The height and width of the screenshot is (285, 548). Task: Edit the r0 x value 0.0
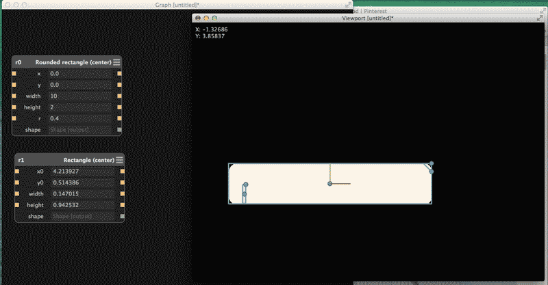80,74
